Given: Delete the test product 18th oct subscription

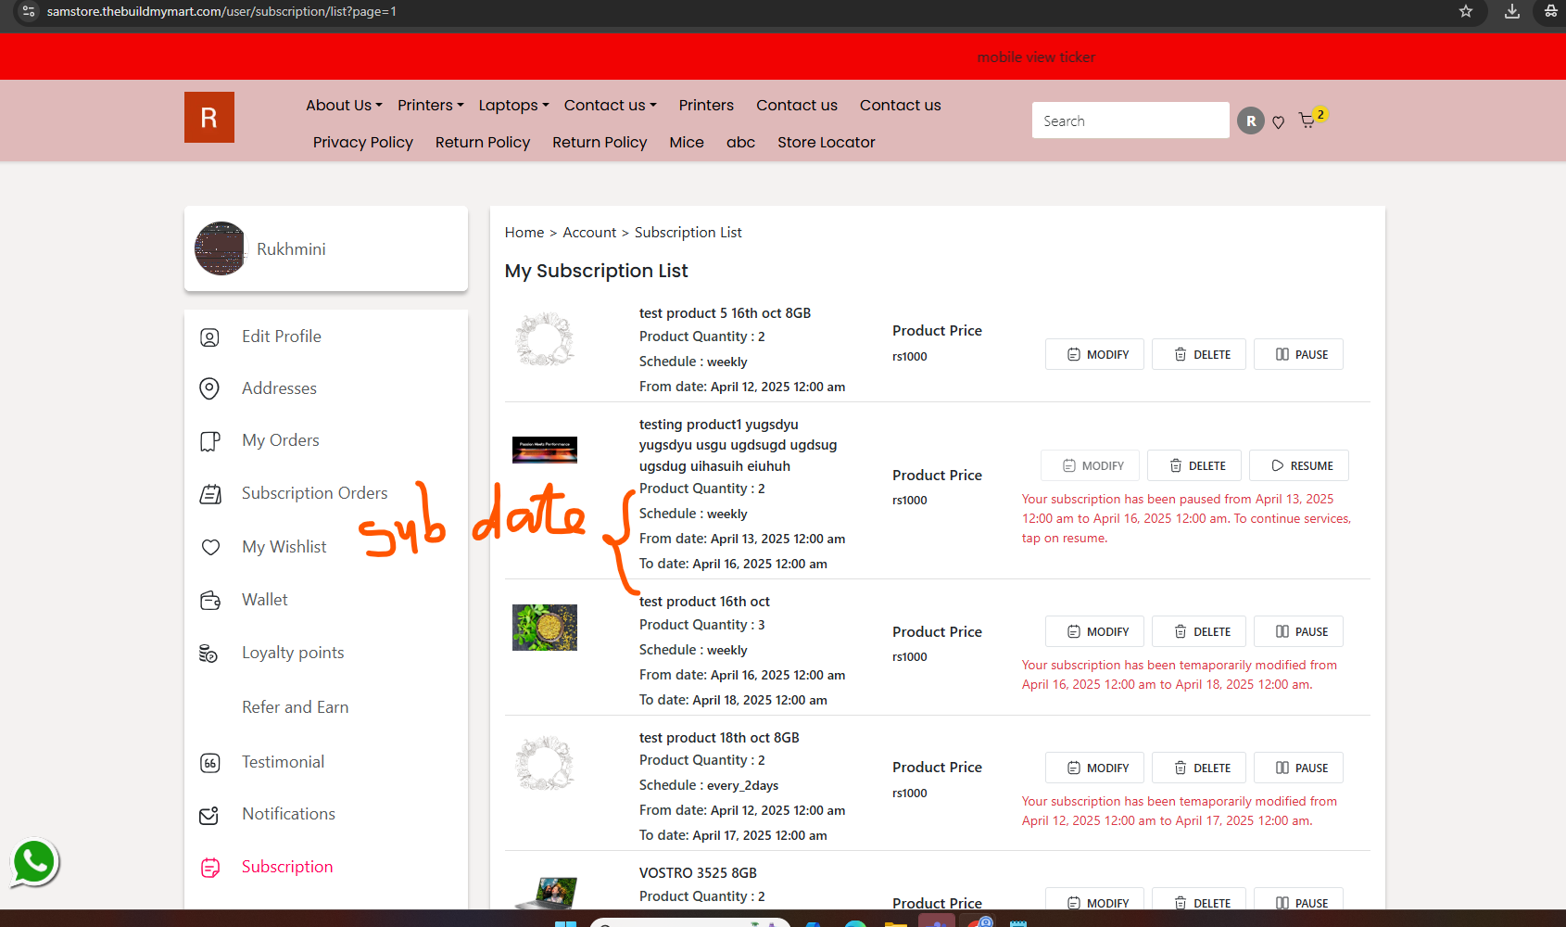Looking at the screenshot, I should pyautogui.click(x=1199, y=768).
